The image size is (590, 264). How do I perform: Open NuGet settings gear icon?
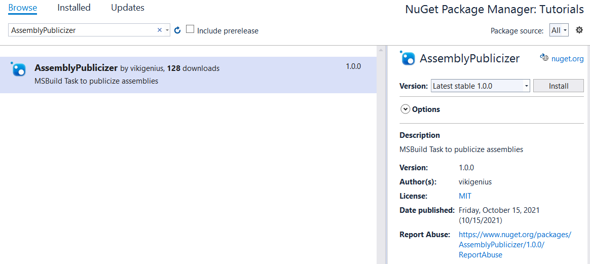click(579, 30)
